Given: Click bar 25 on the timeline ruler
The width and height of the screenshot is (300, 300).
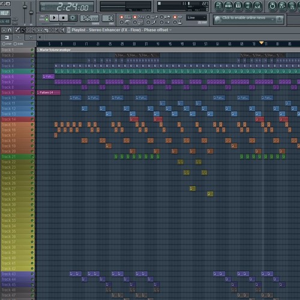Looking at the screenshot, I should click(110, 44).
